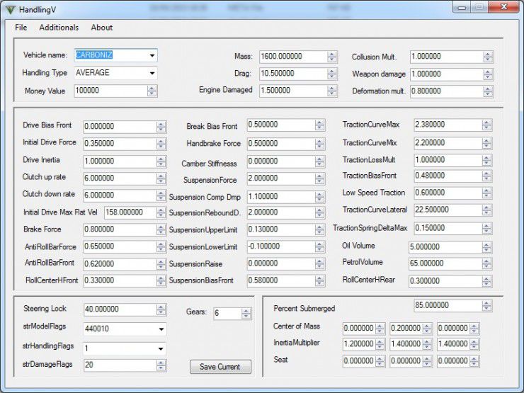Adjust the Money Value spinner
Screen dimensions: 524x393
(152, 91)
